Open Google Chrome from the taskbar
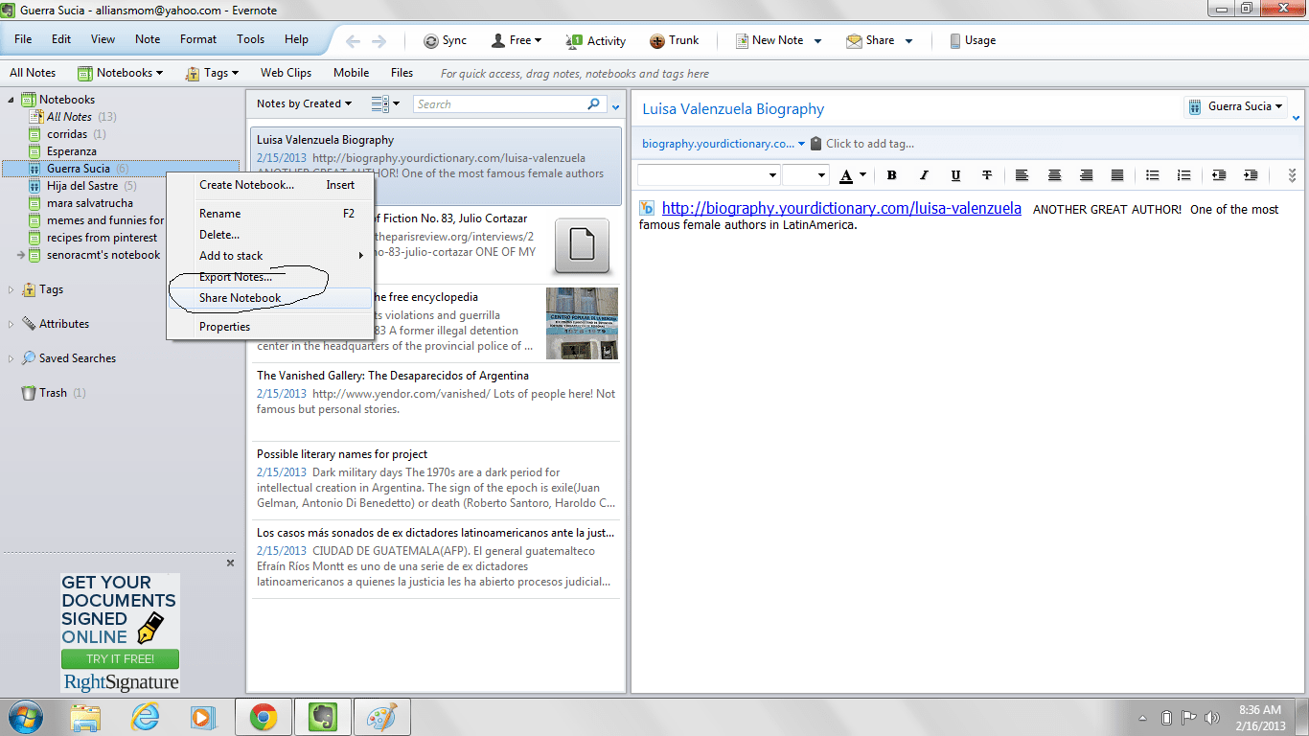The image size is (1309, 736). (264, 717)
